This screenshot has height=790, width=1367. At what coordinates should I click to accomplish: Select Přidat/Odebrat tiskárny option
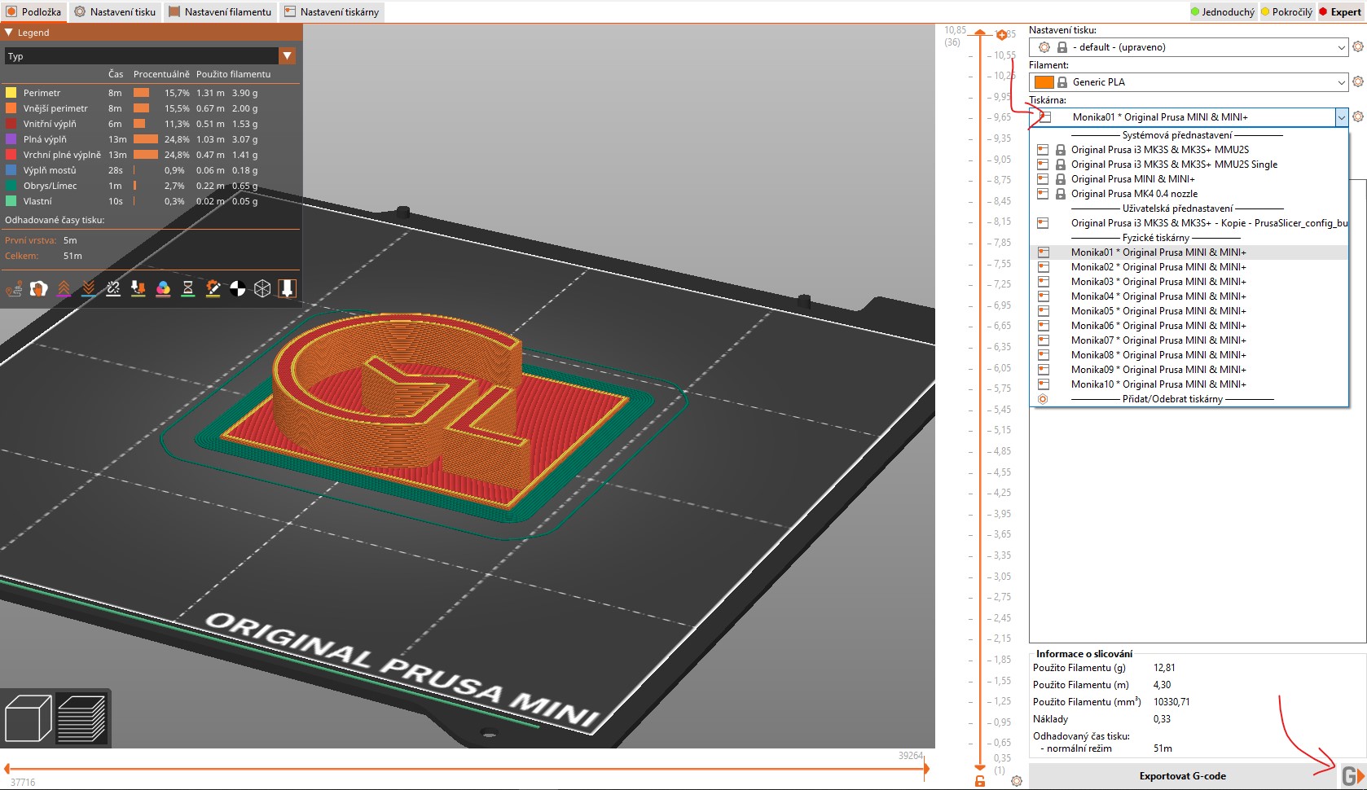point(1171,399)
